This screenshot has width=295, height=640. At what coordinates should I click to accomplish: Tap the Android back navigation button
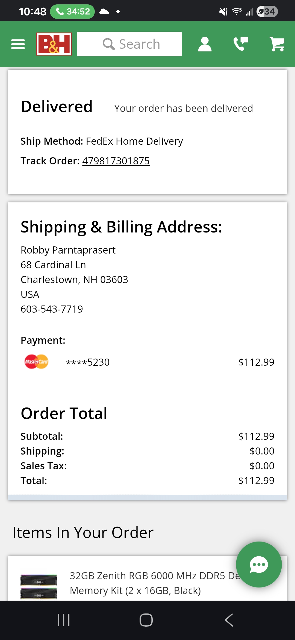229,620
